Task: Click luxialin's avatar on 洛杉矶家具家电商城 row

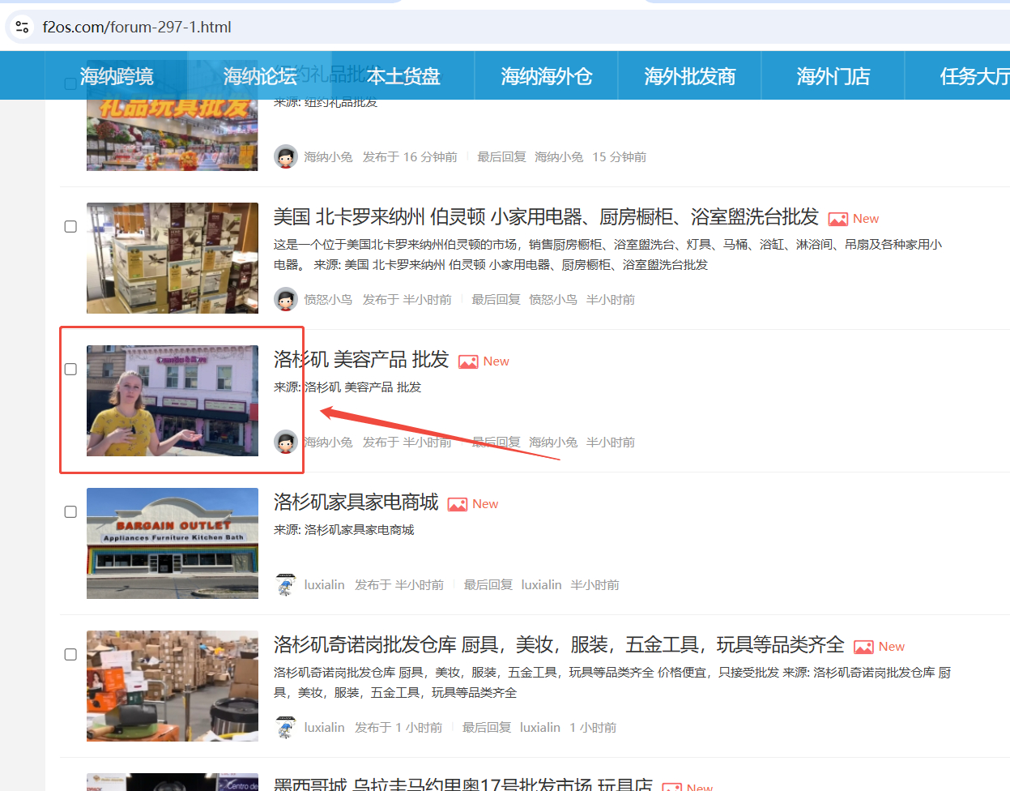Action: coord(286,584)
